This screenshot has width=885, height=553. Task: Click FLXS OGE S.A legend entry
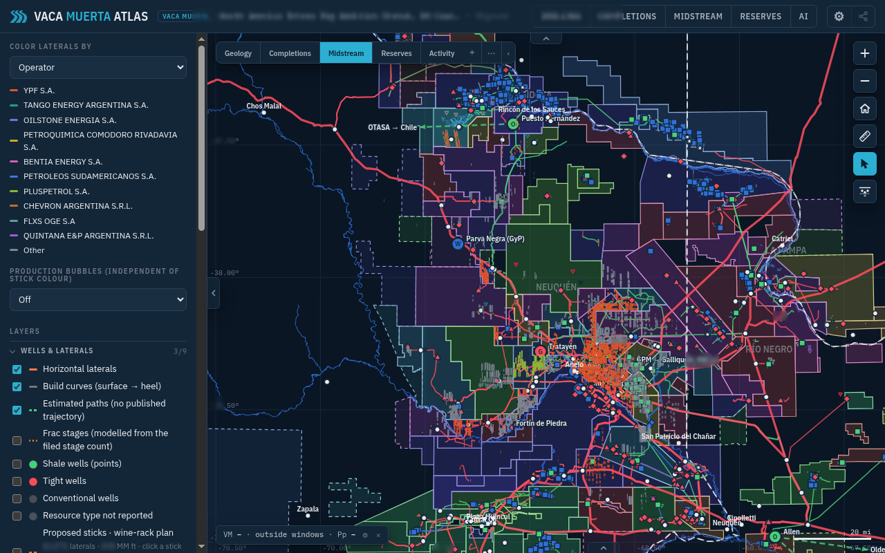[49, 221]
